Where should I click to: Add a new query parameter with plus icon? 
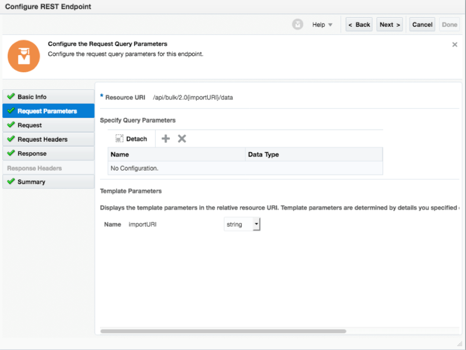[166, 139]
